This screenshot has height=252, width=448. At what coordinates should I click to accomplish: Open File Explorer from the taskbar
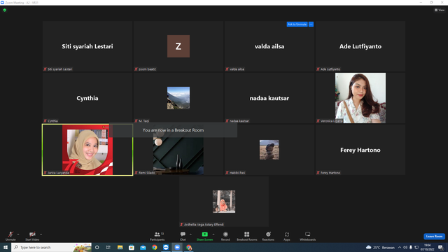120,247
